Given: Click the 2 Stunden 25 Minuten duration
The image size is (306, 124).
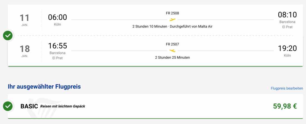Looking at the screenshot, I should 172,58.
